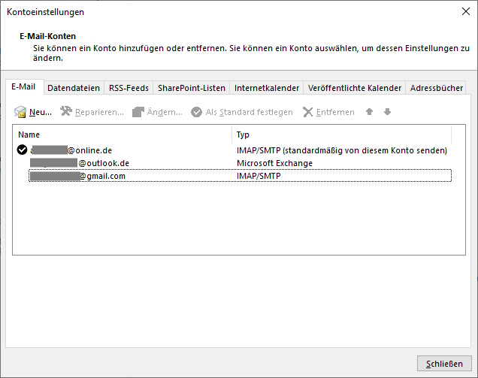
Task: Open the RSS-Feeds tab
Action: point(129,88)
